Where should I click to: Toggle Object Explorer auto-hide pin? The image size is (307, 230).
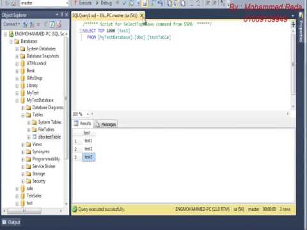(62, 15)
